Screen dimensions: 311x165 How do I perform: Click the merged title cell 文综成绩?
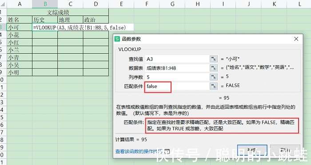(x=58, y=12)
